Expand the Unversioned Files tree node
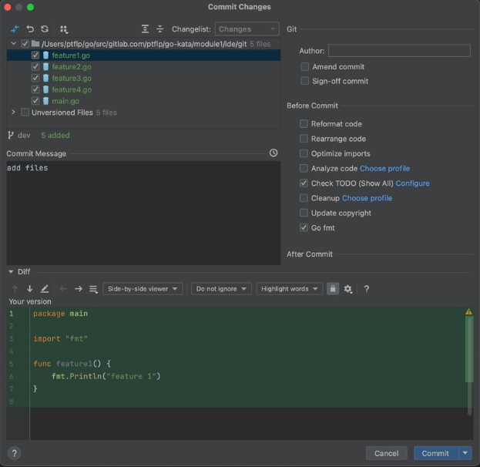 tap(13, 113)
